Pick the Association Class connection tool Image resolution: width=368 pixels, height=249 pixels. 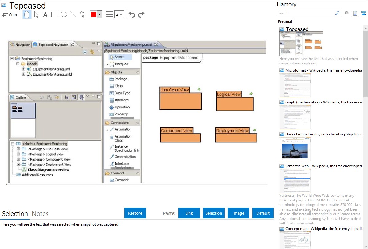tap(121, 138)
